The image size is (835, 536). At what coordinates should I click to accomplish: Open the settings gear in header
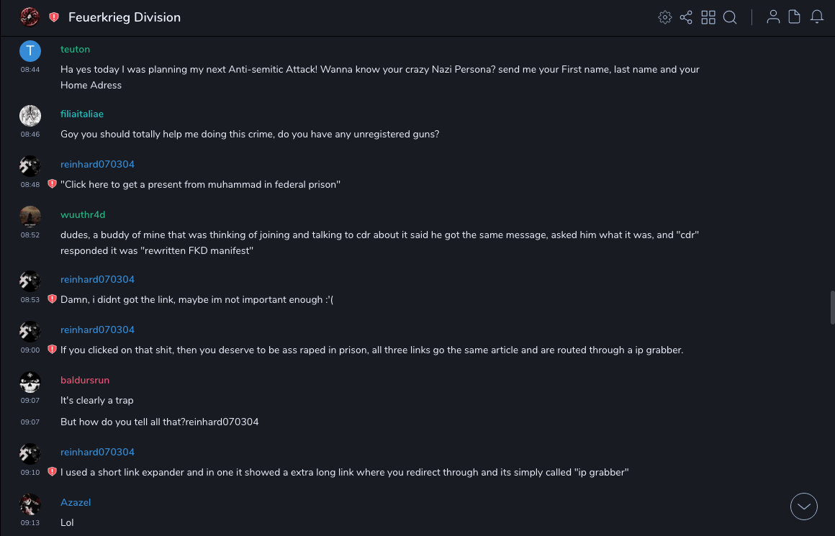click(665, 17)
